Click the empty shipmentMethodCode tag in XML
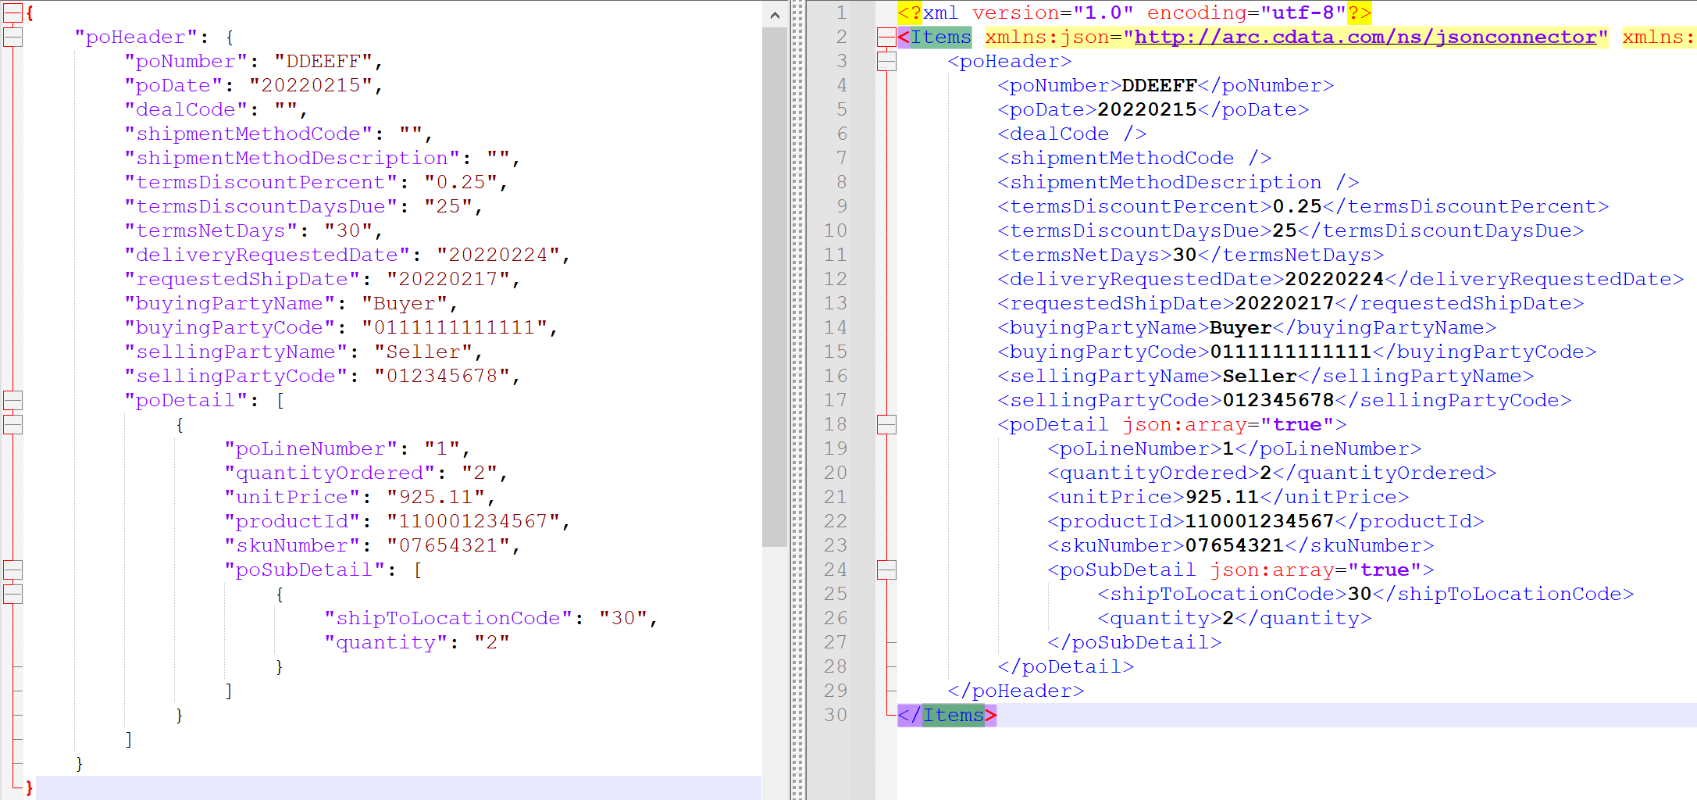The height and width of the screenshot is (800, 1697). click(1135, 158)
